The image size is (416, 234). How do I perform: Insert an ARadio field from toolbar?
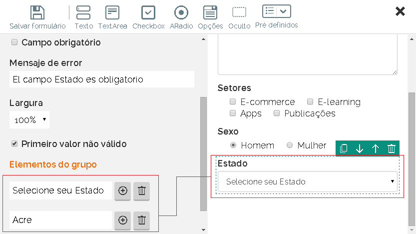click(181, 13)
